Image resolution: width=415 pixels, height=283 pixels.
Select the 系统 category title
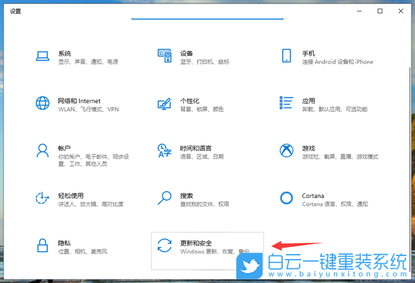click(x=64, y=53)
